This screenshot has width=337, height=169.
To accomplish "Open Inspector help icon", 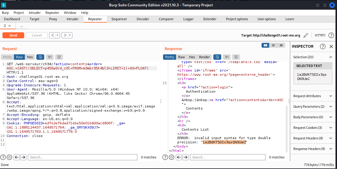I will pos(322,46).
